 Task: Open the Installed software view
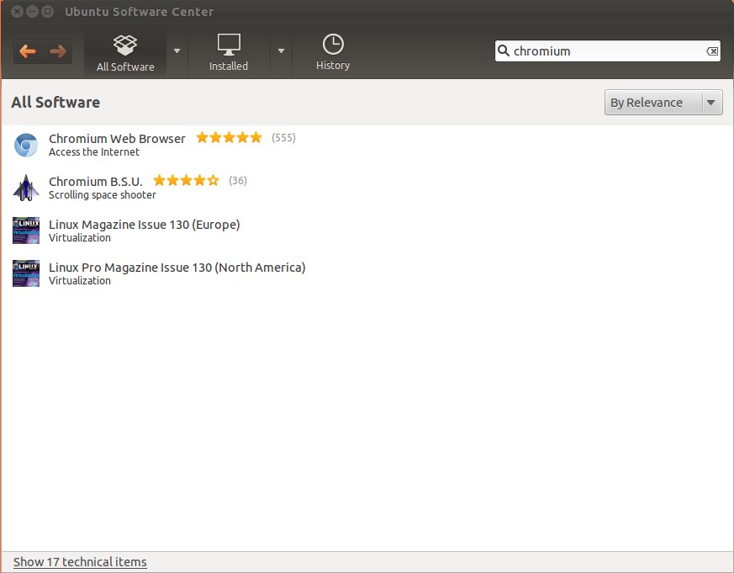pyautogui.click(x=229, y=52)
